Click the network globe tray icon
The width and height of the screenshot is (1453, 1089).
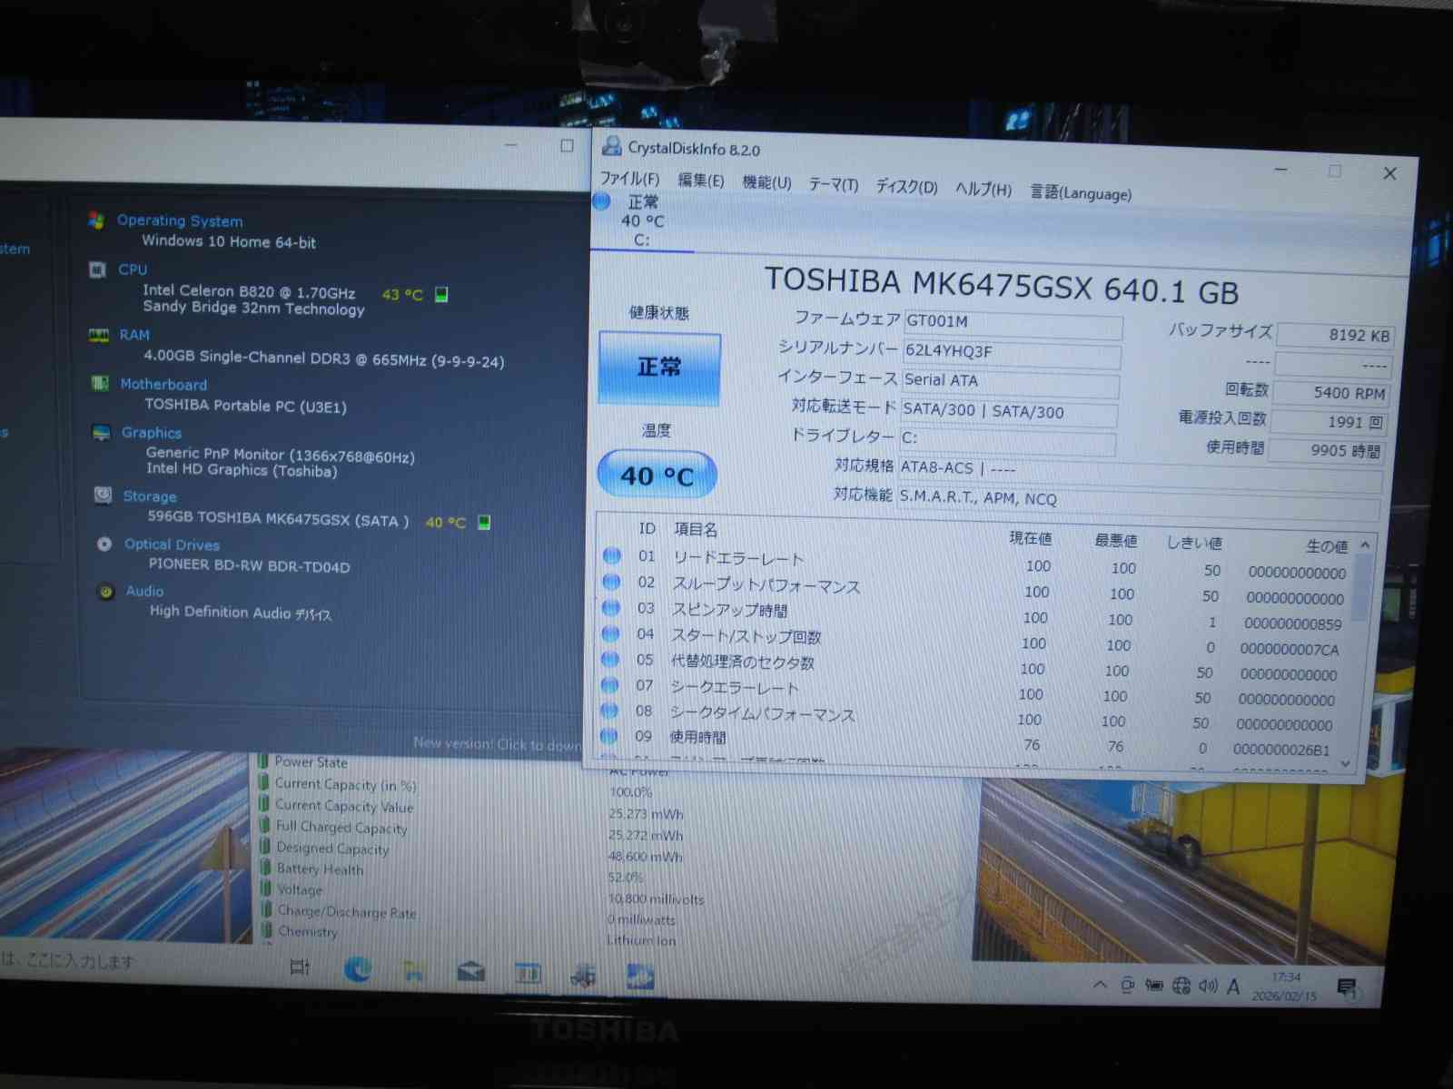click(x=1181, y=986)
